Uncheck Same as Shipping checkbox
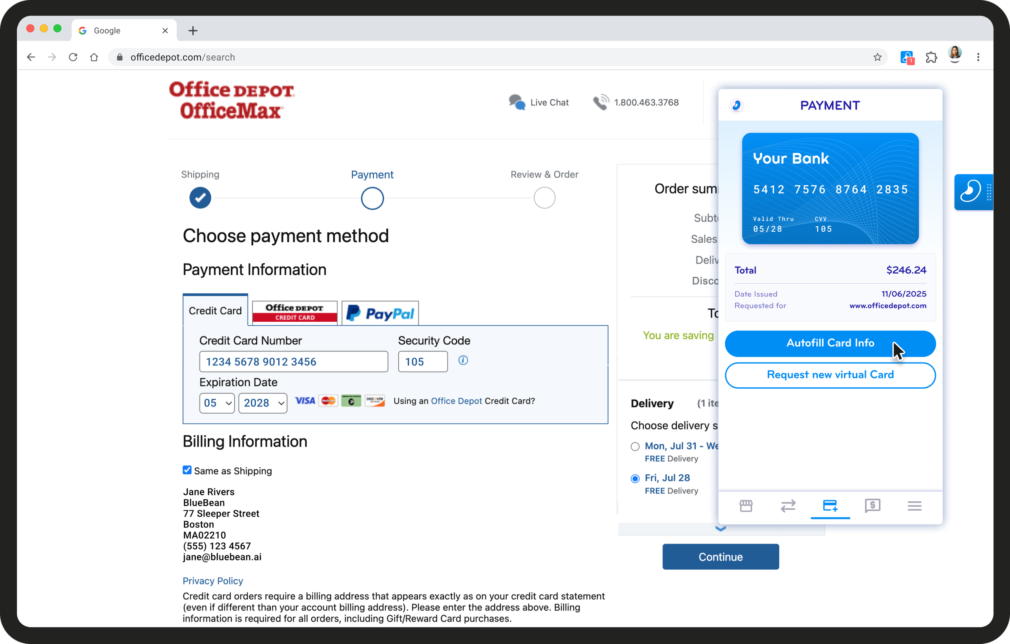 (187, 470)
